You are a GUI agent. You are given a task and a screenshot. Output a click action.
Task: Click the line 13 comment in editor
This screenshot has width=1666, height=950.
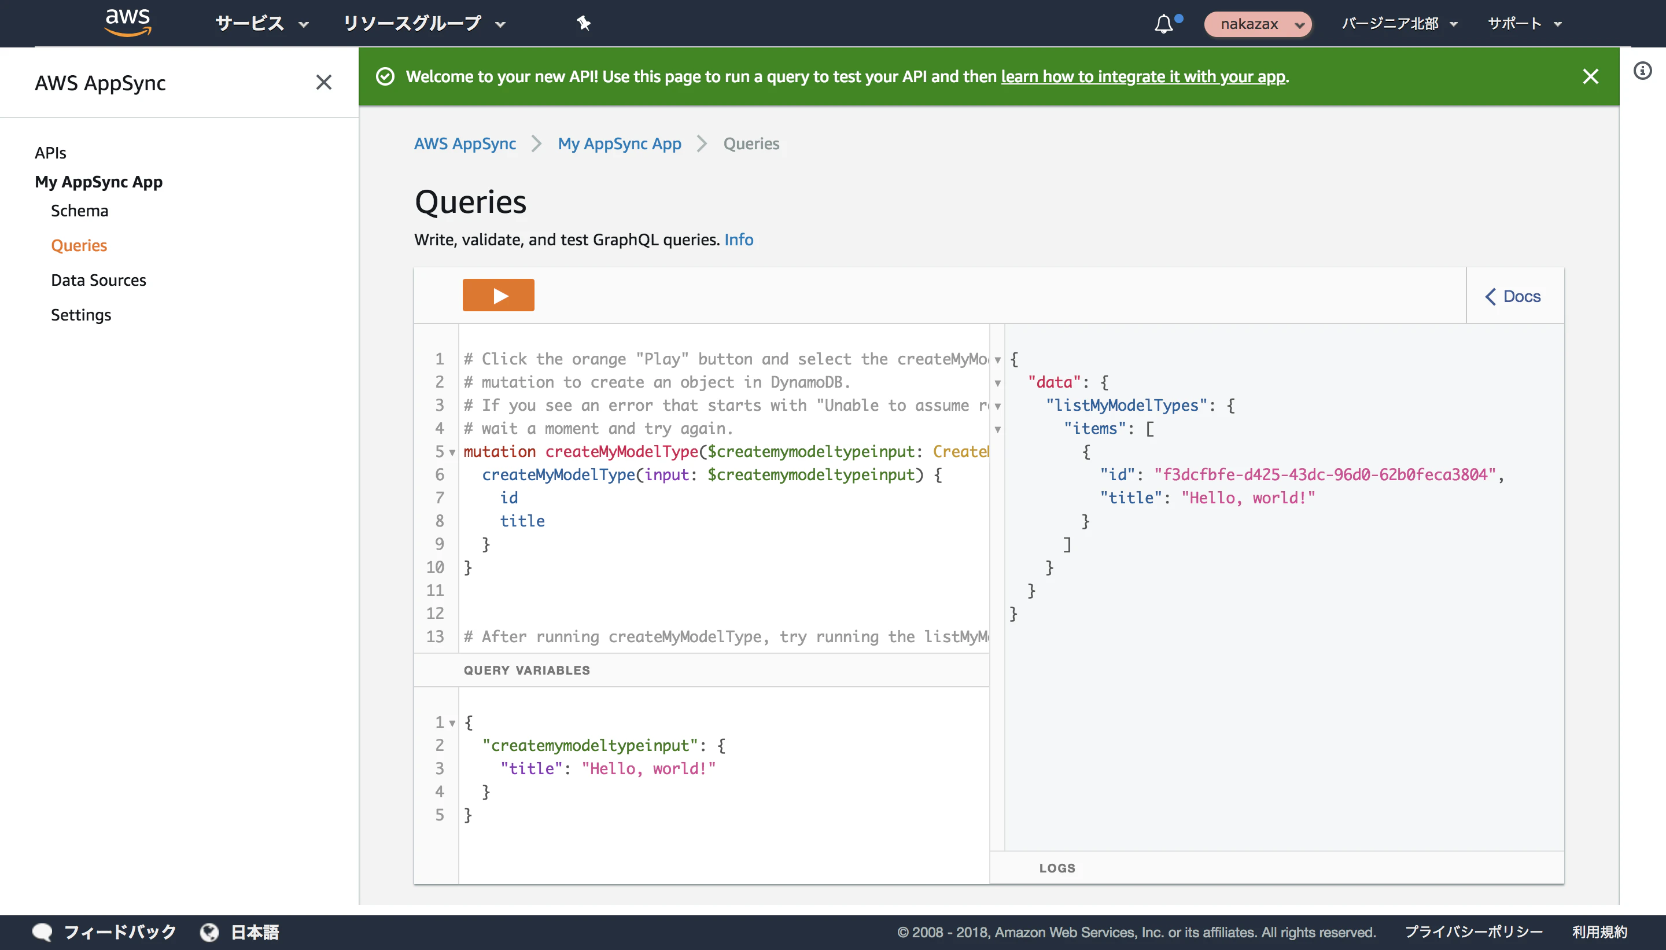(x=726, y=637)
